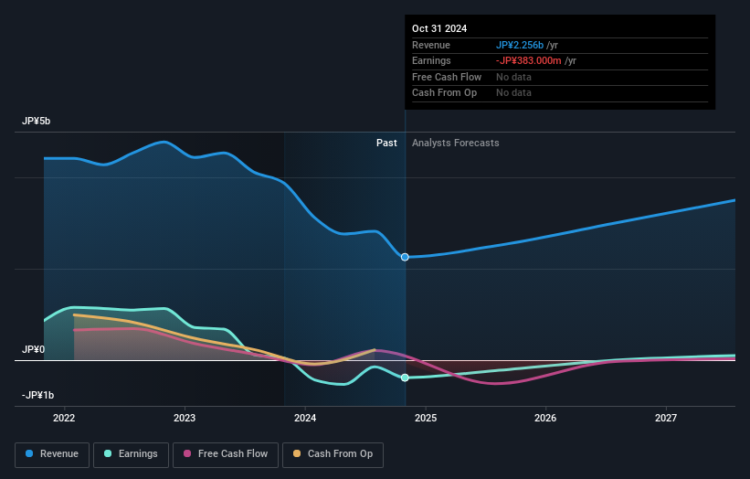Click the orange Cash From Op legend dot
Screen dimensions: 750x479
(x=297, y=453)
